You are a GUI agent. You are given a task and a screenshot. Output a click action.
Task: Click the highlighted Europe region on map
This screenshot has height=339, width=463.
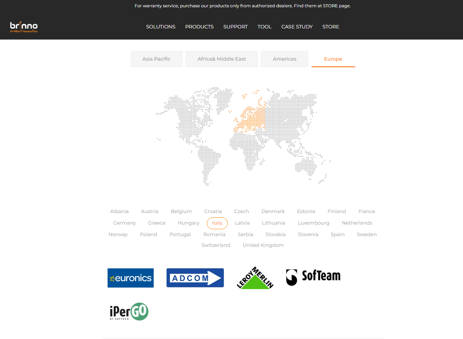tap(250, 117)
